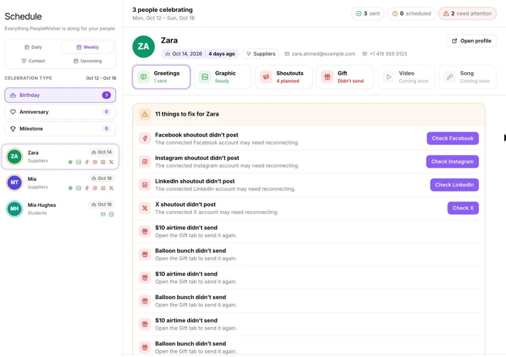Click the Oct 14 date badge for Zara
This screenshot has width=506, height=357.
pyautogui.click(x=101, y=152)
